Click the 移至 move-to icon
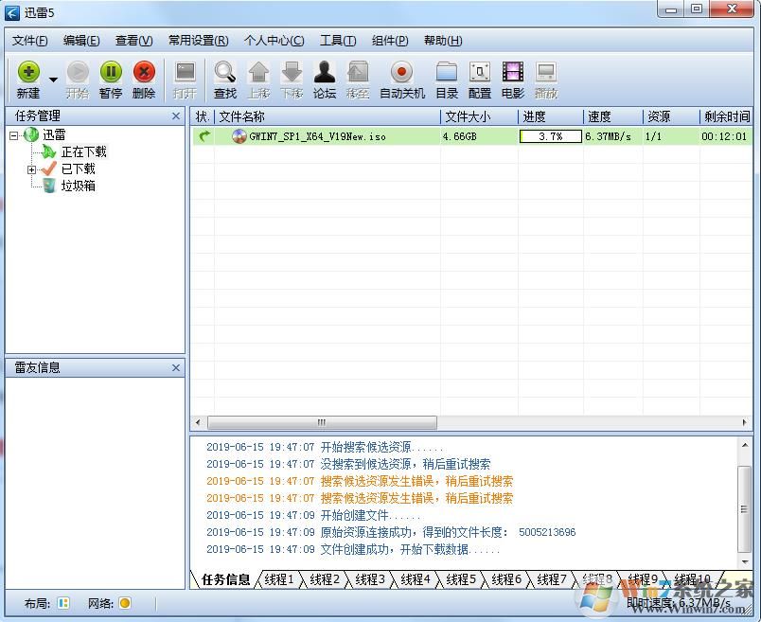 (x=358, y=80)
